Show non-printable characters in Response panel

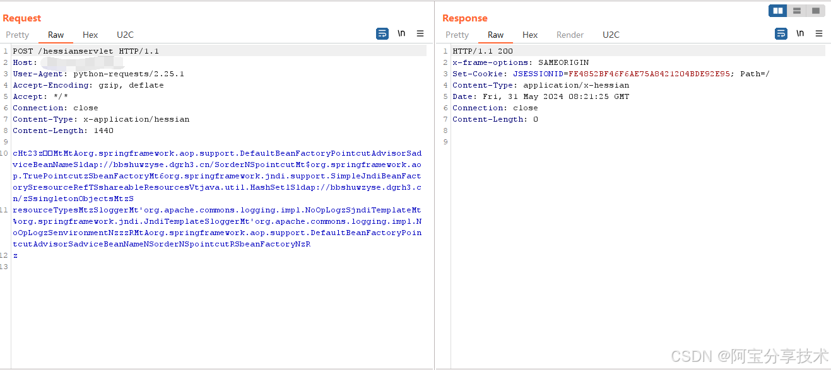[x=800, y=34]
